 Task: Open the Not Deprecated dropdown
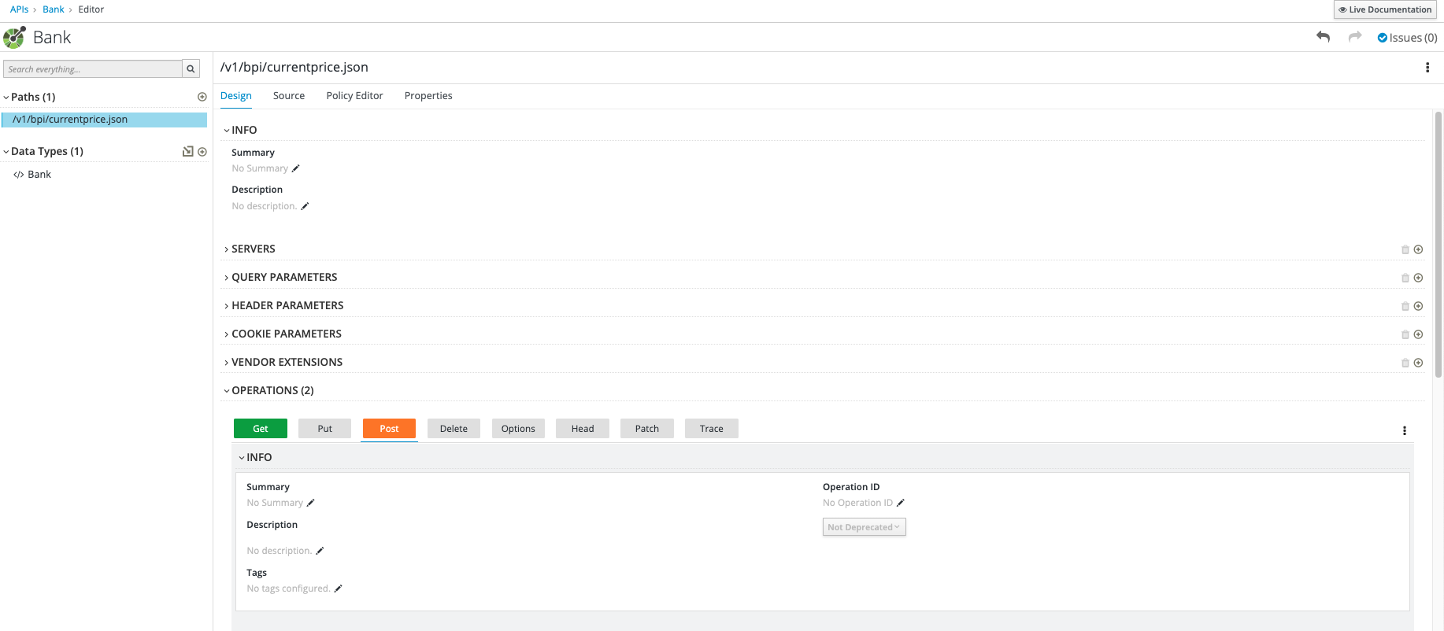864,527
